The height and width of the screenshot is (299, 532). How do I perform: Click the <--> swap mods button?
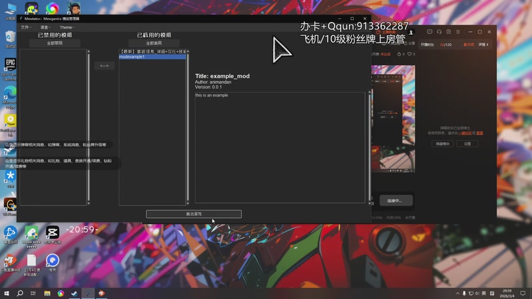pos(104,65)
